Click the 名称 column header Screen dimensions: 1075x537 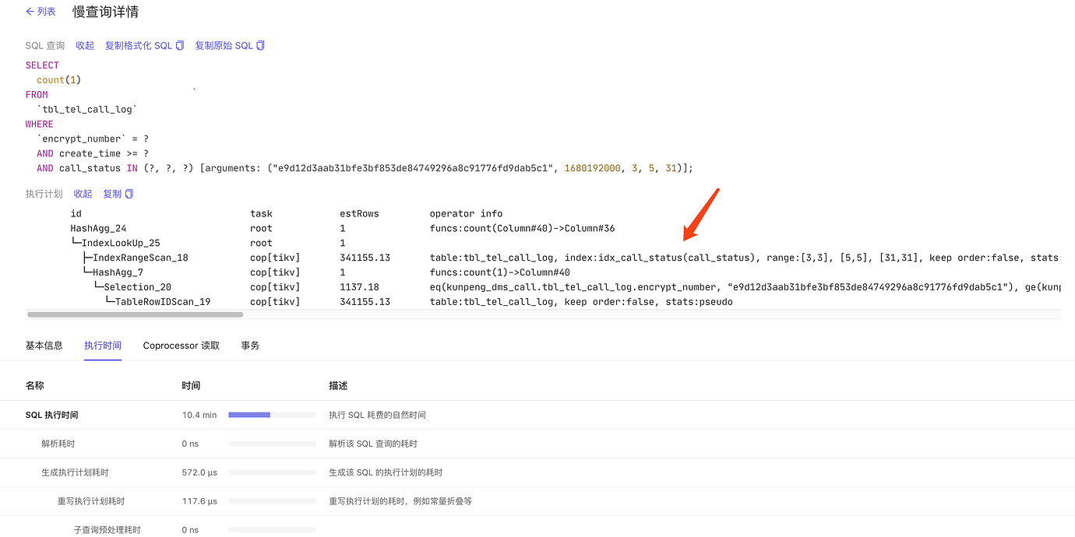tap(35, 385)
